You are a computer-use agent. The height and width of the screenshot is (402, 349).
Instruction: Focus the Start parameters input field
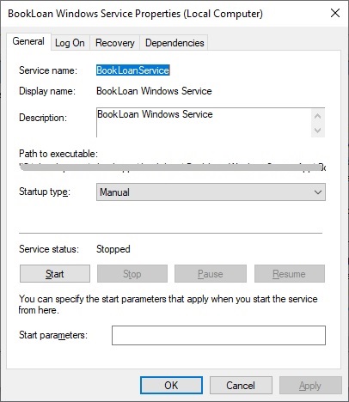[218, 335]
